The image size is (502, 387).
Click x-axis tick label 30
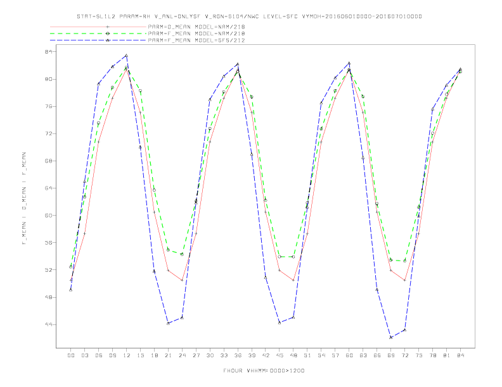click(x=210, y=355)
